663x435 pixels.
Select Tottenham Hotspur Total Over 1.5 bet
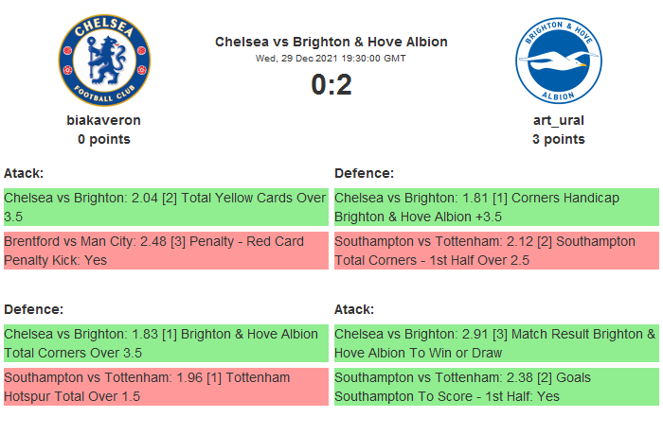[165, 387]
